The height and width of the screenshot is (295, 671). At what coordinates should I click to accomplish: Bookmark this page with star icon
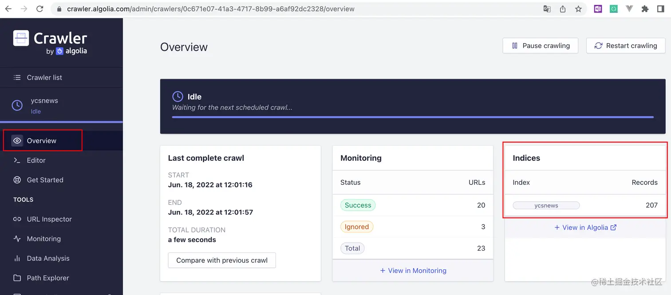click(578, 9)
